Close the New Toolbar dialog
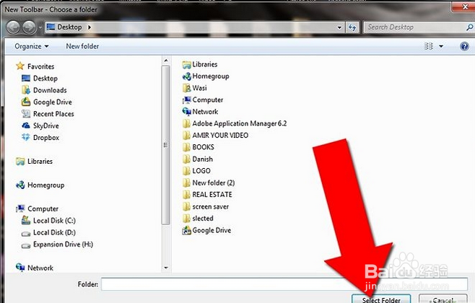This screenshot has width=475, height=303. (463, 6)
